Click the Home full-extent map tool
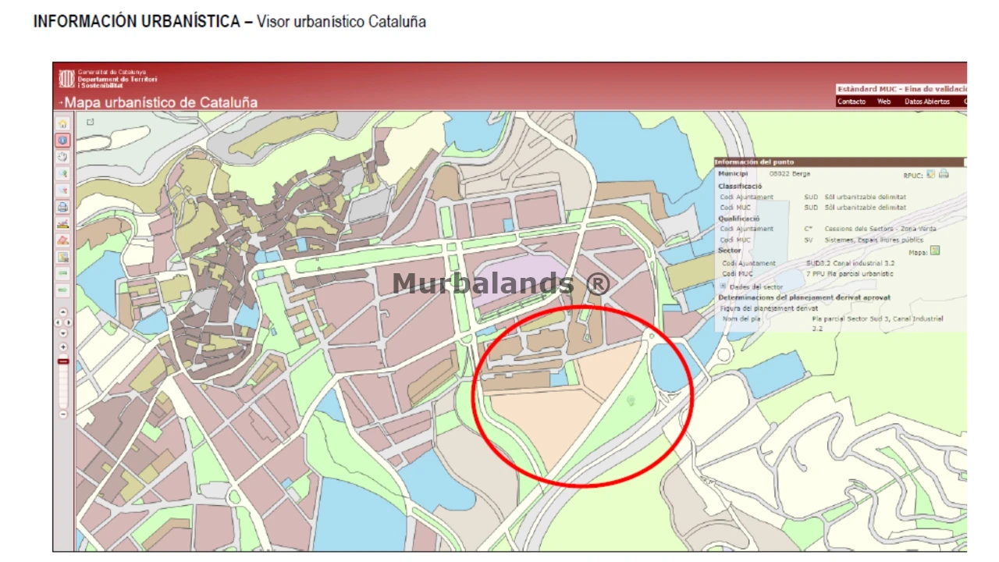999x562 pixels. (63, 123)
